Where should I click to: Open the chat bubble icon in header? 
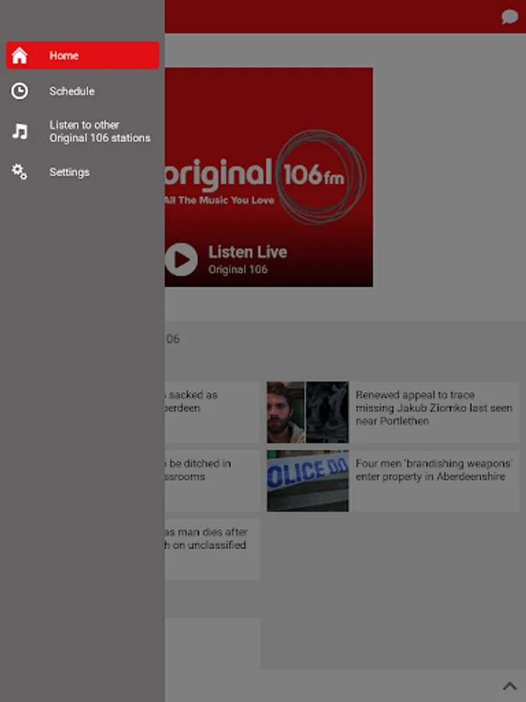click(510, 17)
